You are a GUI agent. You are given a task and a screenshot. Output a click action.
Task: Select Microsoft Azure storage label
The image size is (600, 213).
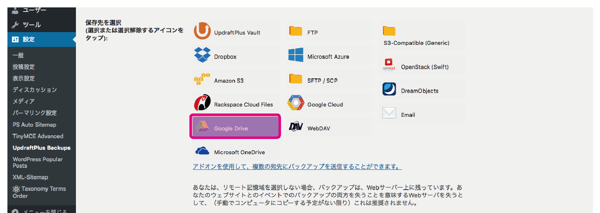tap(328, 57)
